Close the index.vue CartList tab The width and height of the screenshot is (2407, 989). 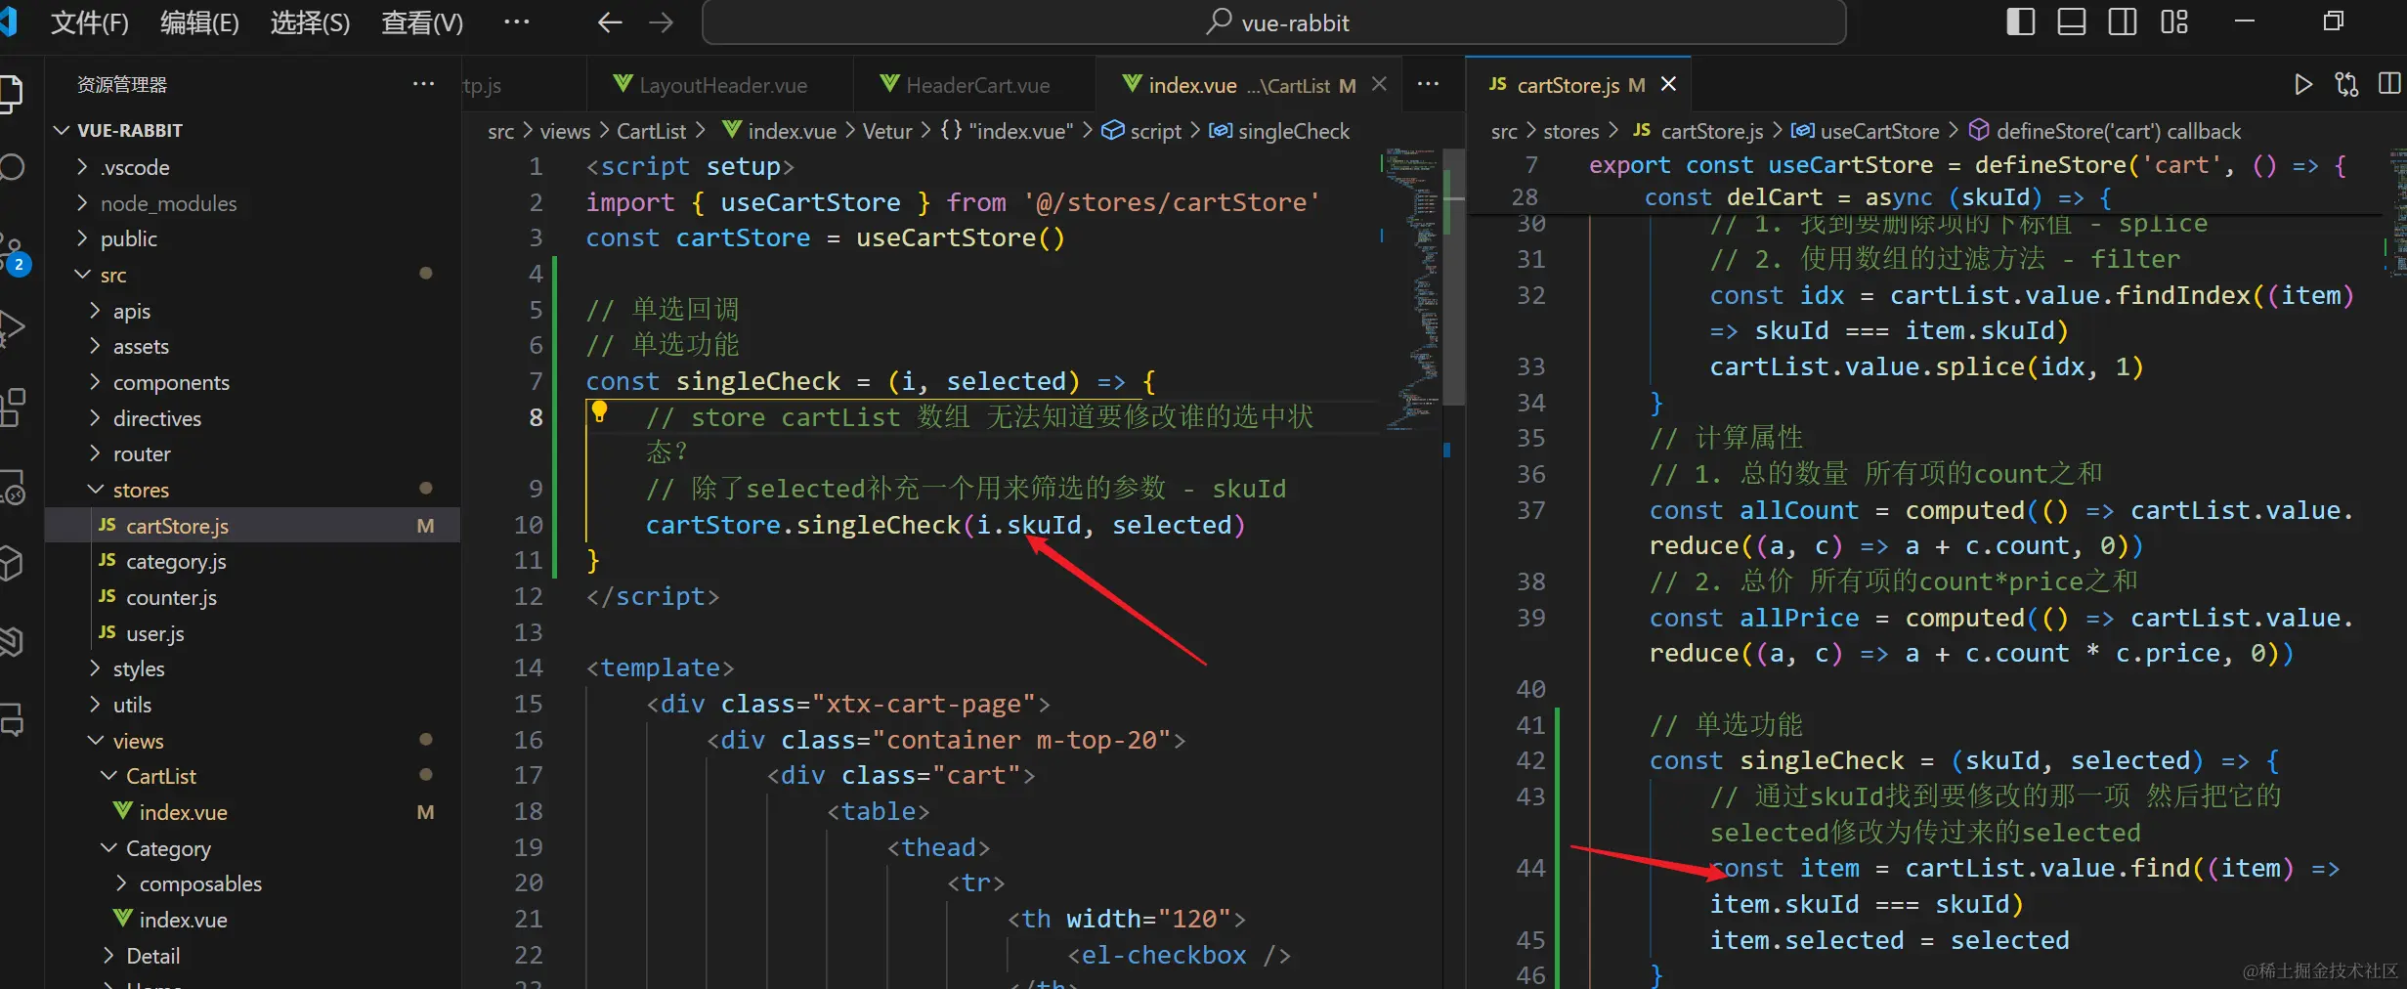click(x=1379, y=84)
